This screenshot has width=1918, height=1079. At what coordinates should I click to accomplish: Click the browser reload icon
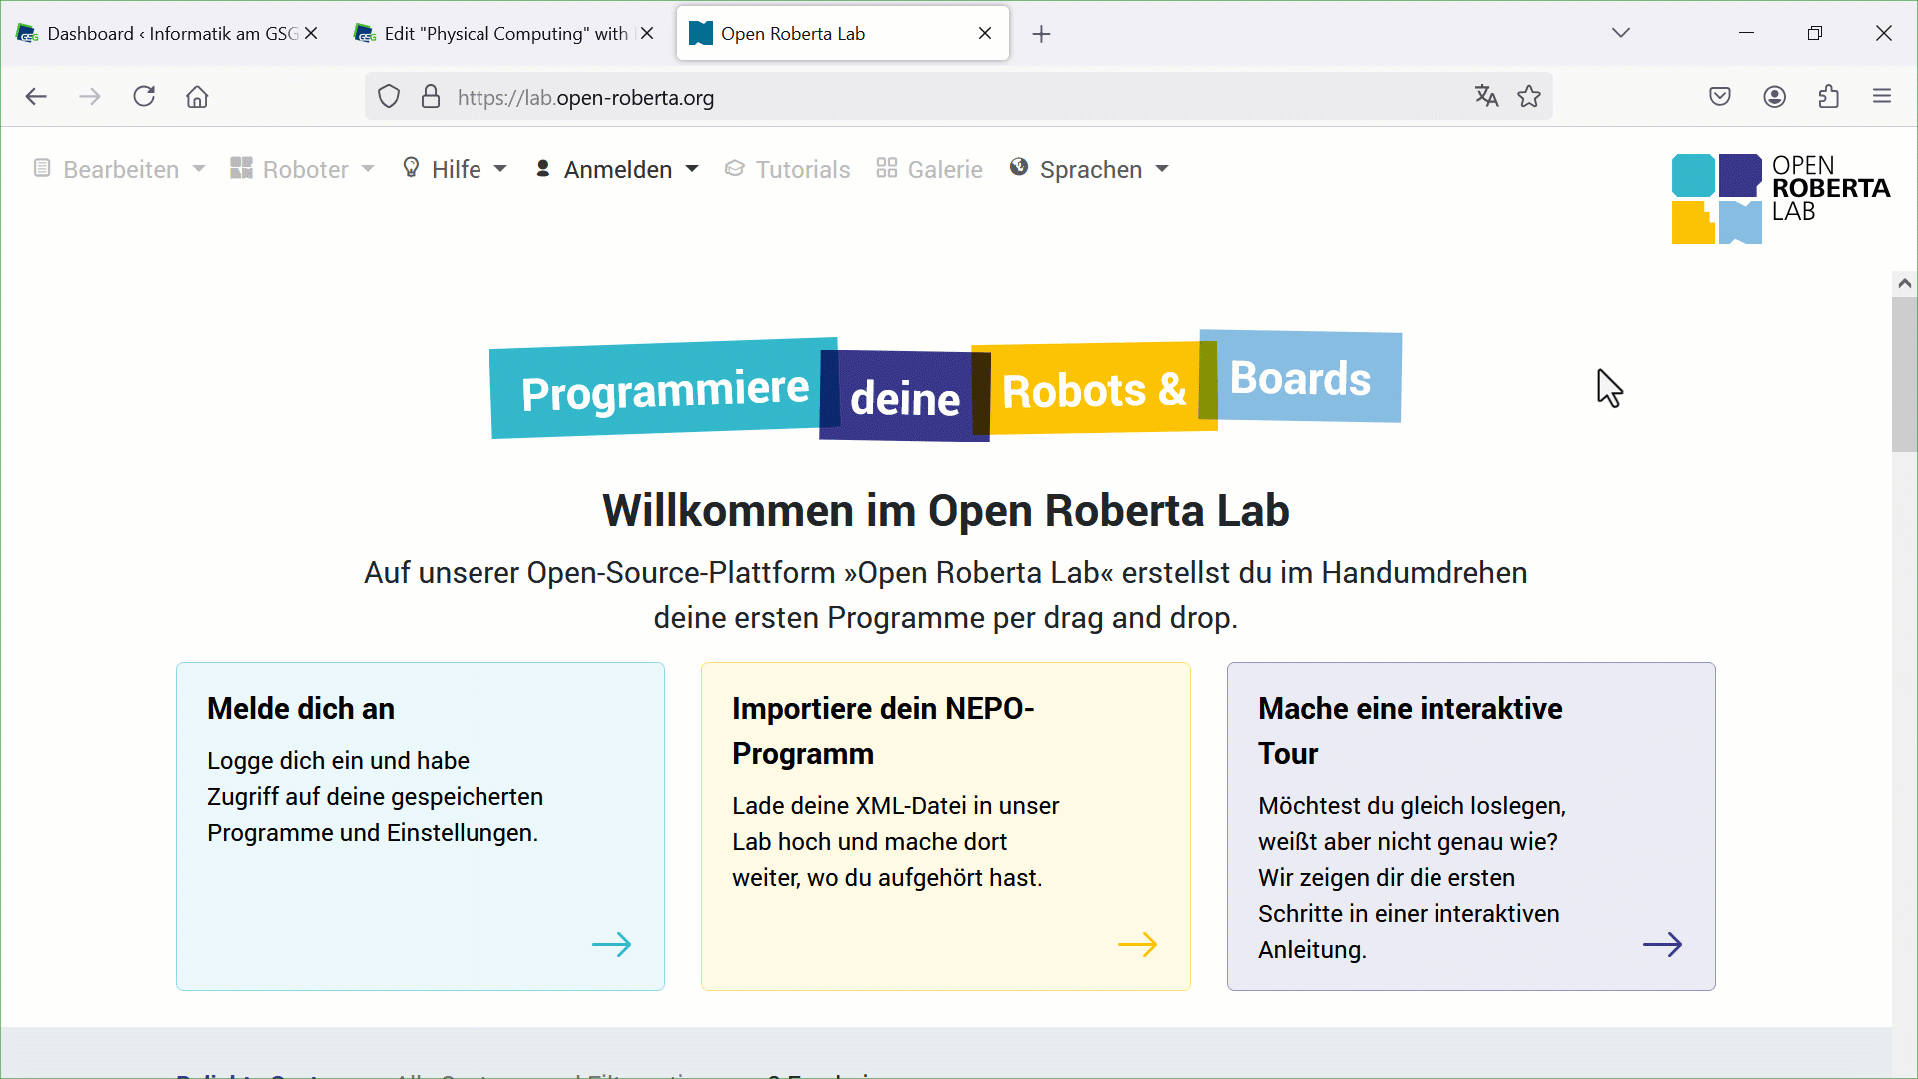(x=144, y=97)
